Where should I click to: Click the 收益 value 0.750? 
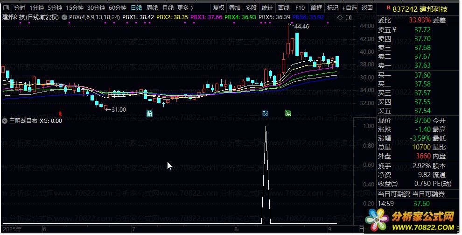422,184
